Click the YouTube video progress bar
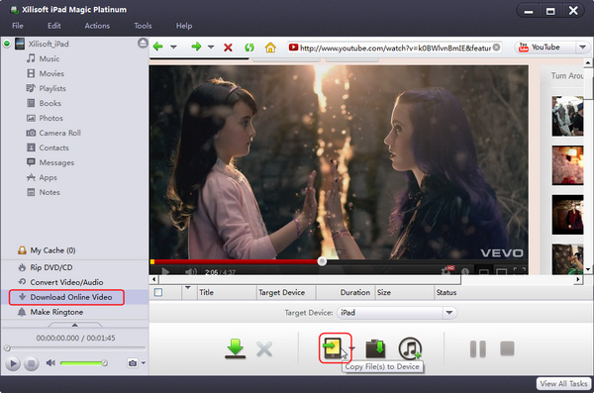Image resolution: width=594 pixels, height=393 pixels. 339,261
